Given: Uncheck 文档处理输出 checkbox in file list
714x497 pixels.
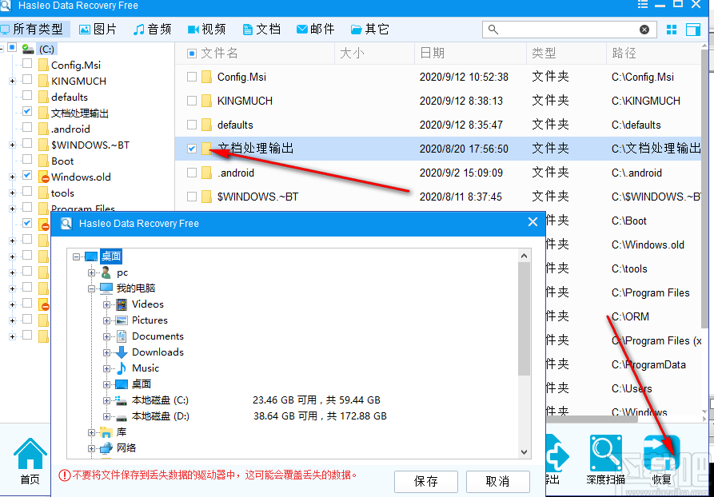Looking at the screenshot, I should tap(192, 149).
